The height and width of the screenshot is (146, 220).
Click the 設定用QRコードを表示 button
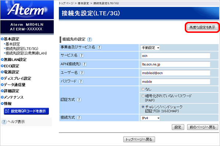pyautogui.click(x=26, y=111)
